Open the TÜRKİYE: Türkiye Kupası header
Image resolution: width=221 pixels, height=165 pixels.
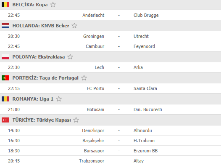coord(110,120)
